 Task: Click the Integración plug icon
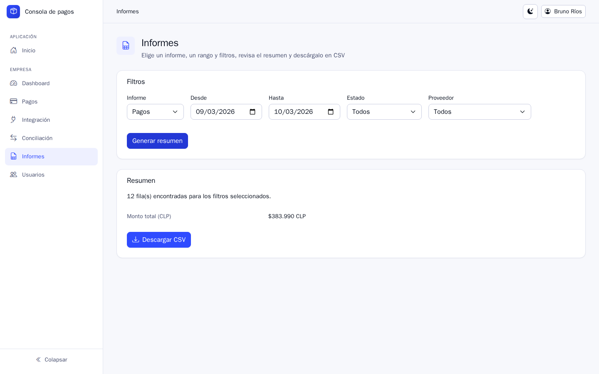[x=14, y=120]
